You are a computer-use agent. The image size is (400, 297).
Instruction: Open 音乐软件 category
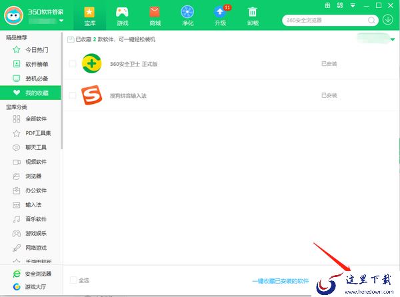click(31, 219)
